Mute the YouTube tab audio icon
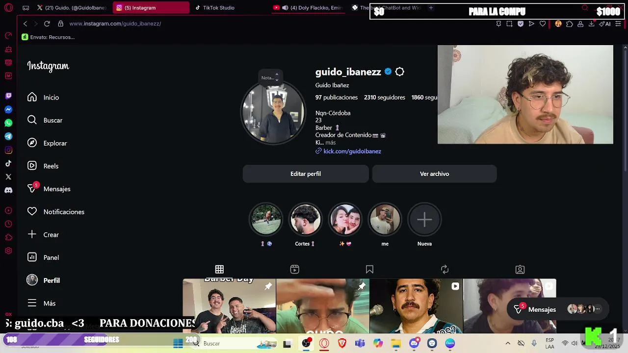The image size is (628, 353). pos(285,8)
